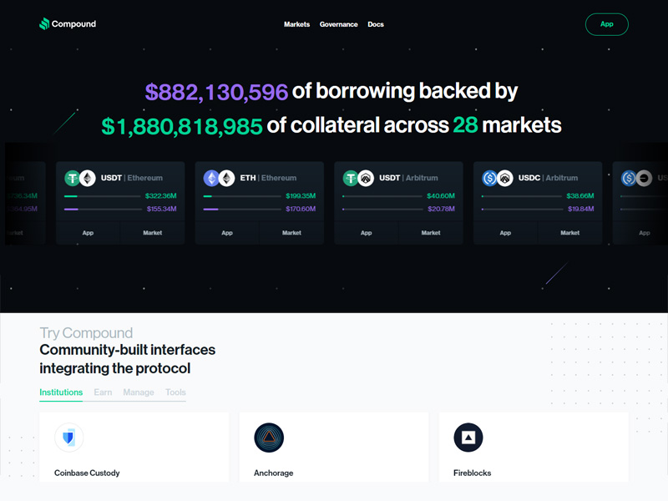This screenshot has height=501, width=668.
Task: Open the Governance navigation link
Action: tap(338, 24)
